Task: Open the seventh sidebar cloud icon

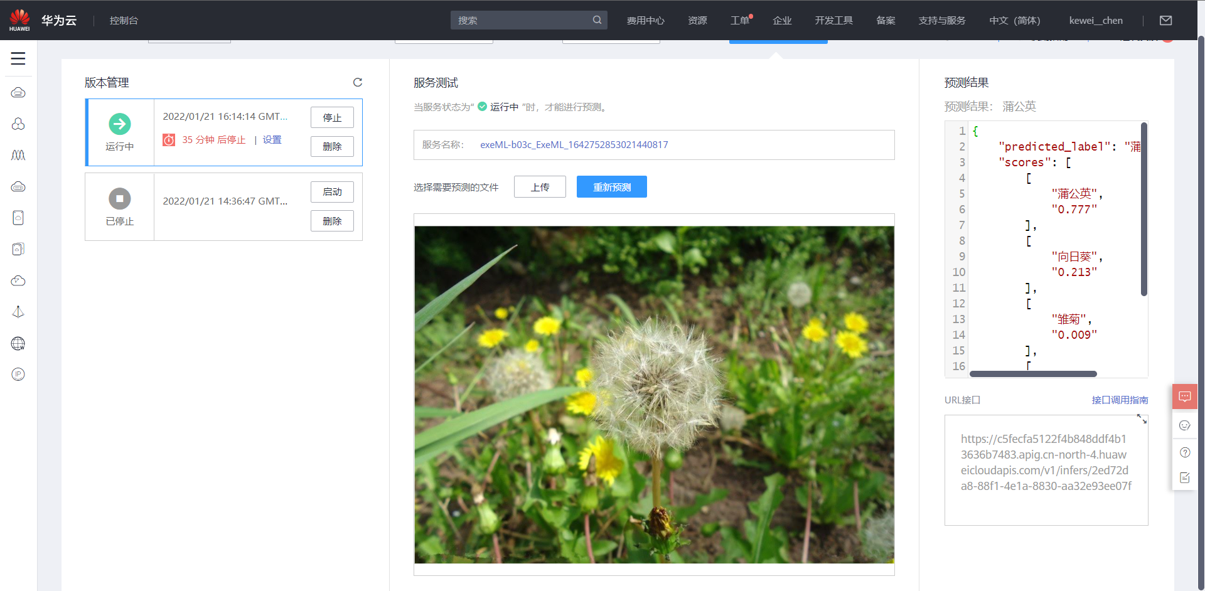Action: point(18,280)
